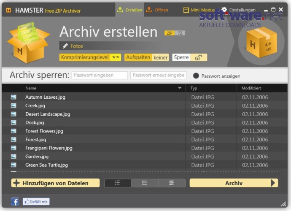Open the Erstellen tab
This screenshot has width=291, height=211.
[130, 10]
